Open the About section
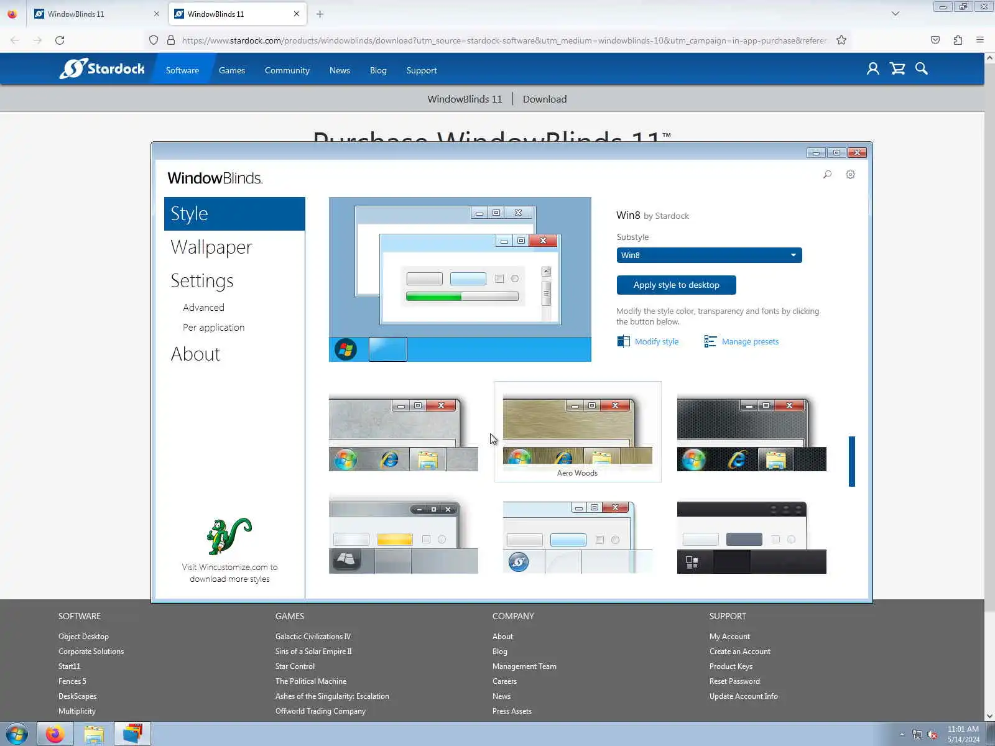This screenshot has height=746, width=995. point(195,354)
